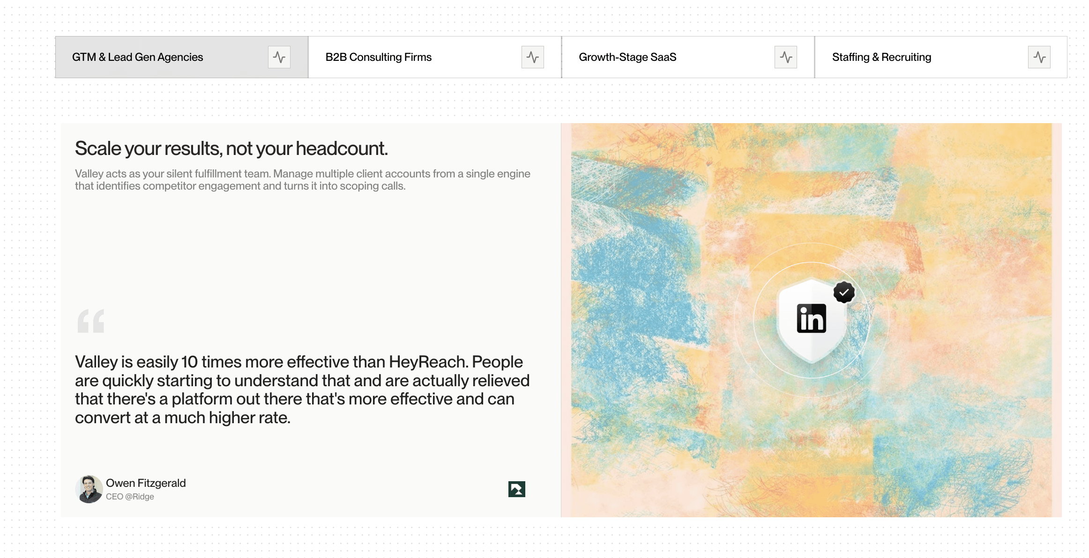Click pulse icon beside B2B Consulting Firms
The width and height of the screenshot is (1089, 558).
[x=532, y=57]
